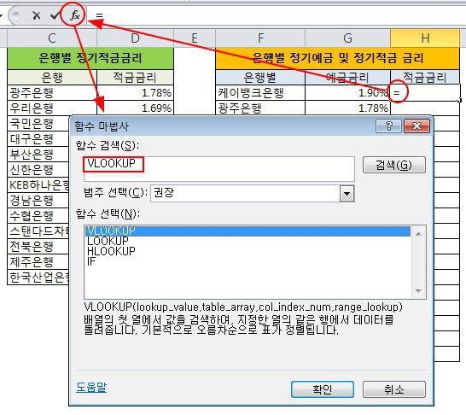Click the 적금금리 header cell in column H
466x415 pixels.
425,78
